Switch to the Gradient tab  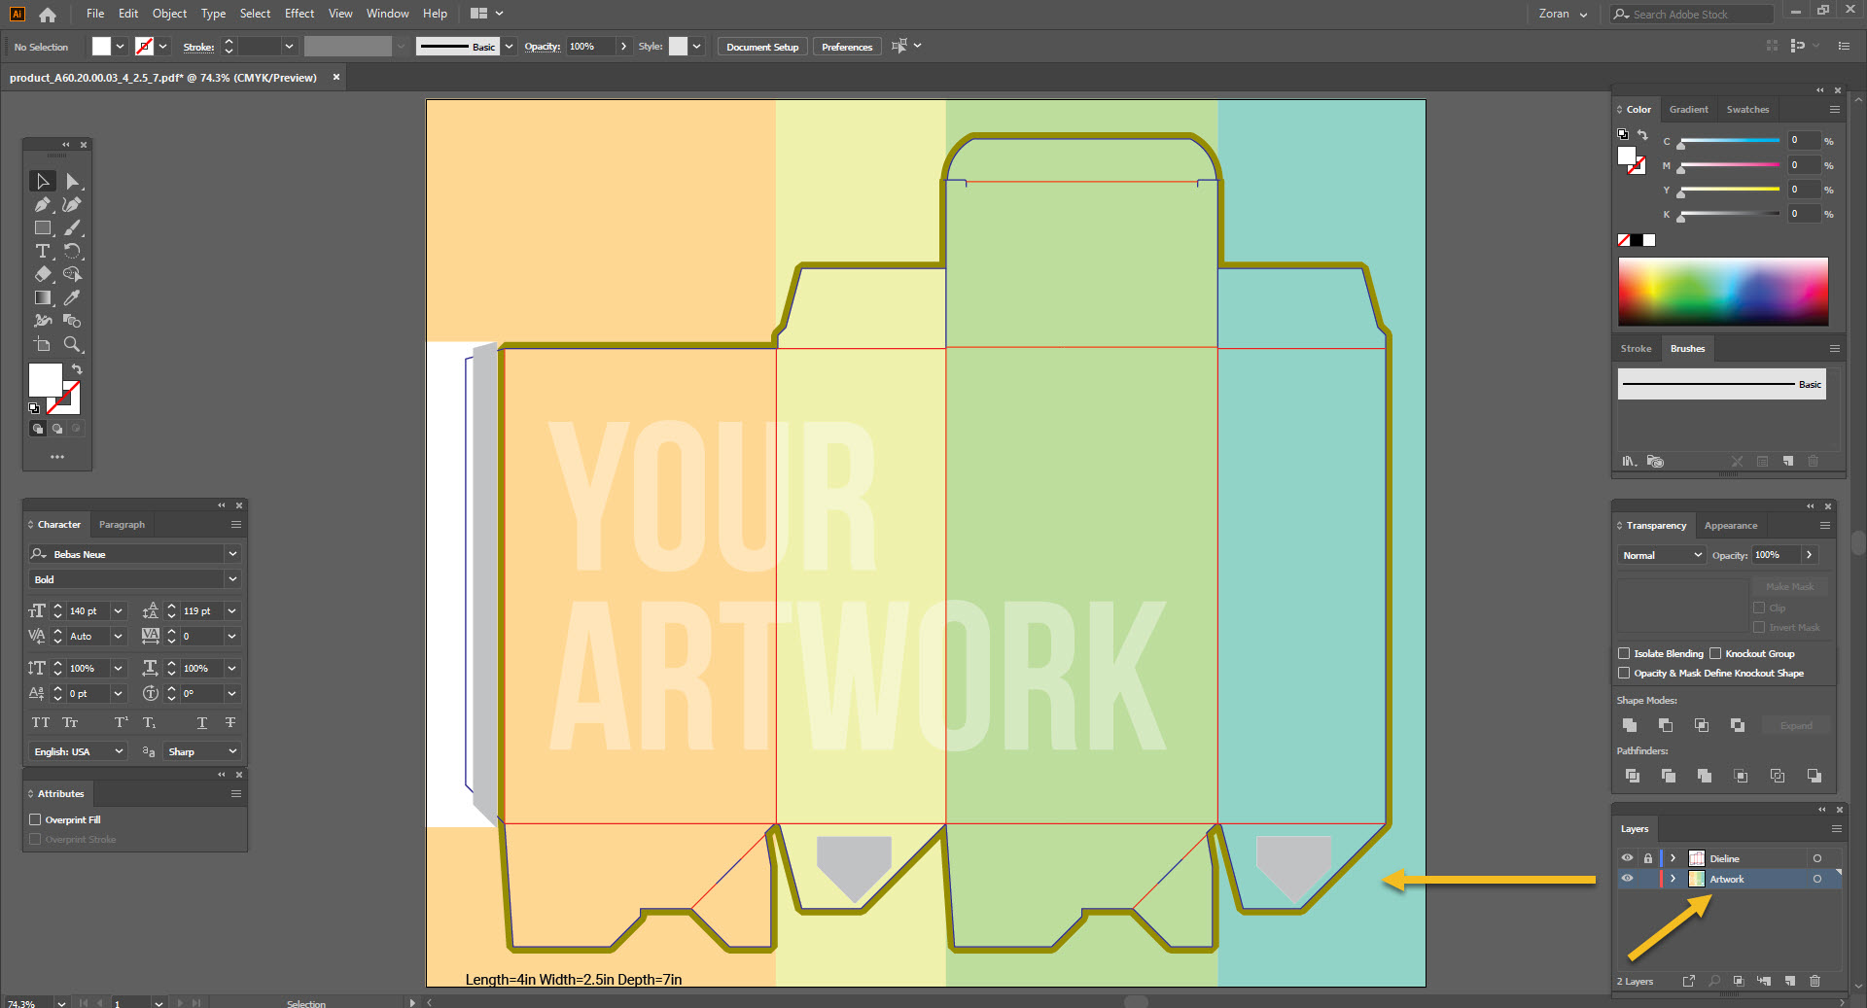click(1688, 110)
